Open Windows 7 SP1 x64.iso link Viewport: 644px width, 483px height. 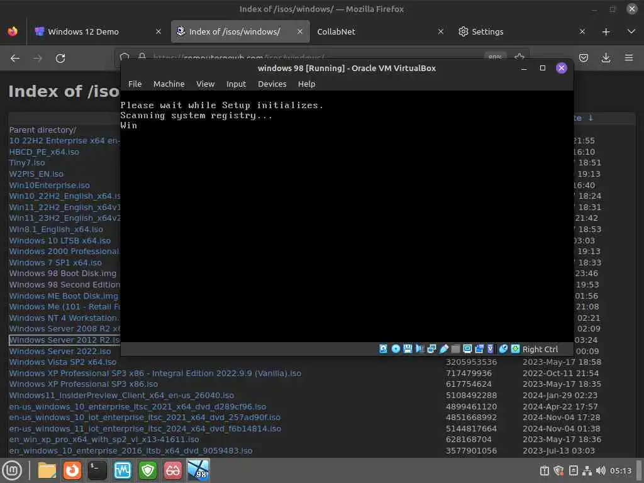point(55,262)
